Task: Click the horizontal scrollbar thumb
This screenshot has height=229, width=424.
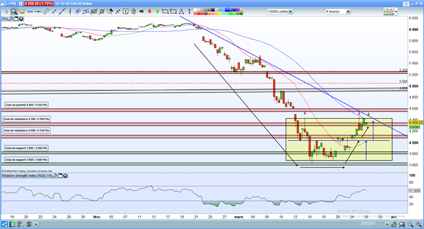Action: click(368, 224)
